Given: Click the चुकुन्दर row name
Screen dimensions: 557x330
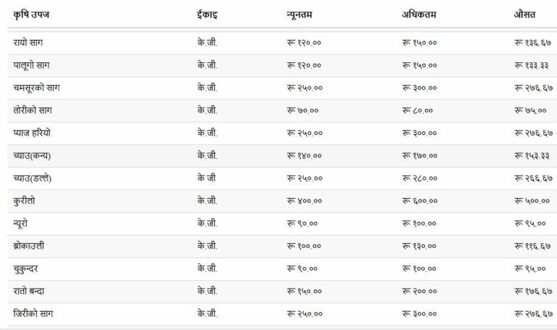Looking at the screenshot, I should (x=25, y=268).
